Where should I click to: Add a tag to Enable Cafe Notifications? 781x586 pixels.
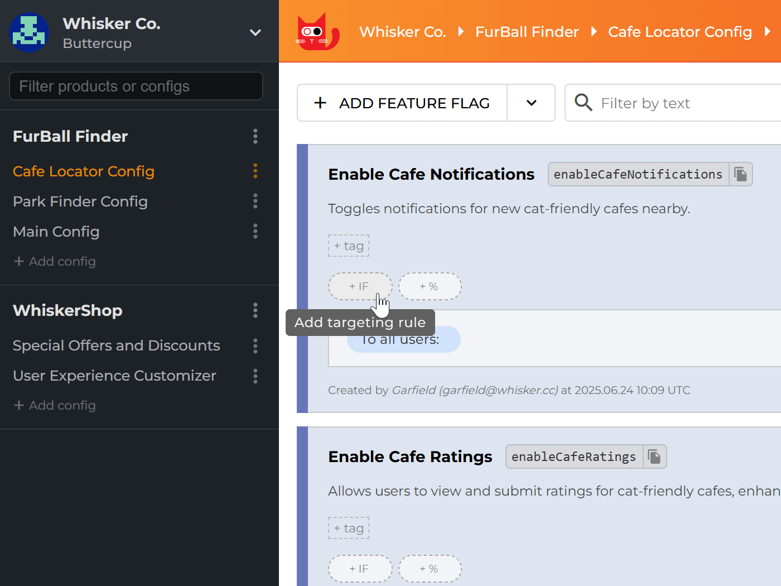point(349,246)
